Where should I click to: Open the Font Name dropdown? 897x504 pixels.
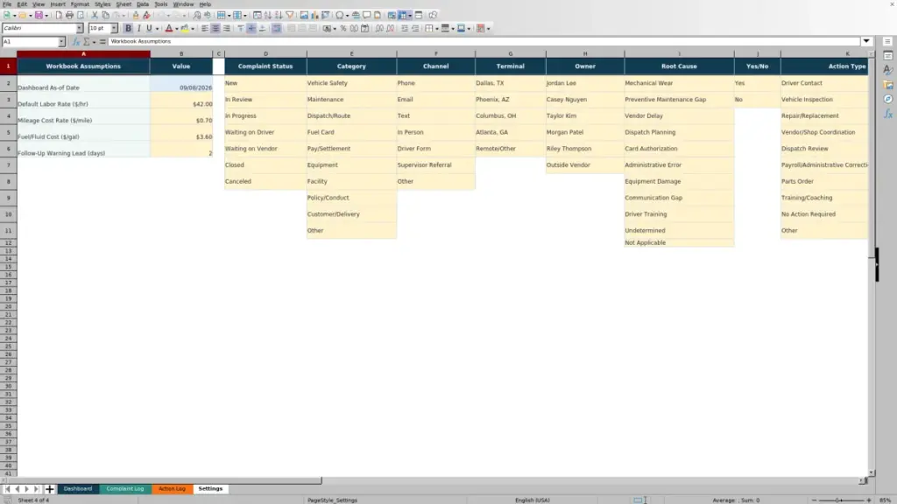79,28
